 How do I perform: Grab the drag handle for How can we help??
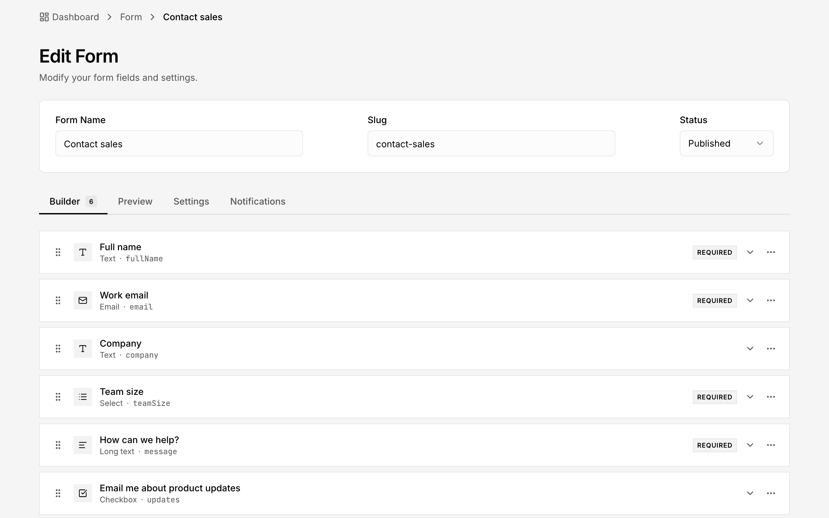pos(58,445)
